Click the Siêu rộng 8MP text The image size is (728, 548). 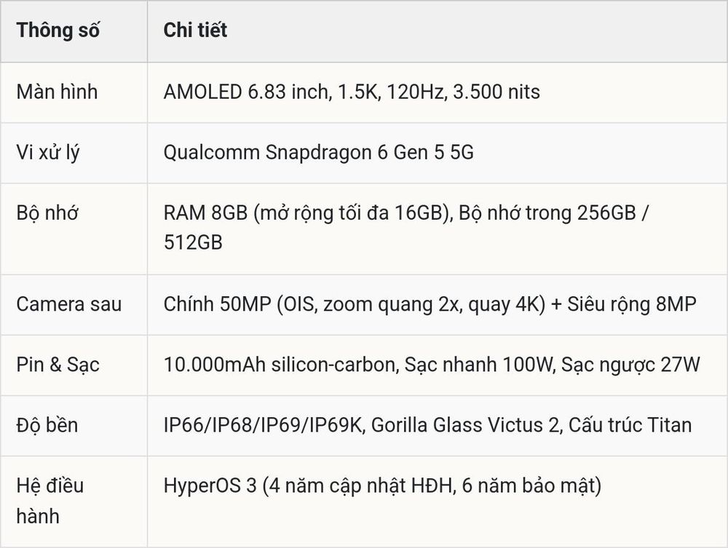(631, 304)
